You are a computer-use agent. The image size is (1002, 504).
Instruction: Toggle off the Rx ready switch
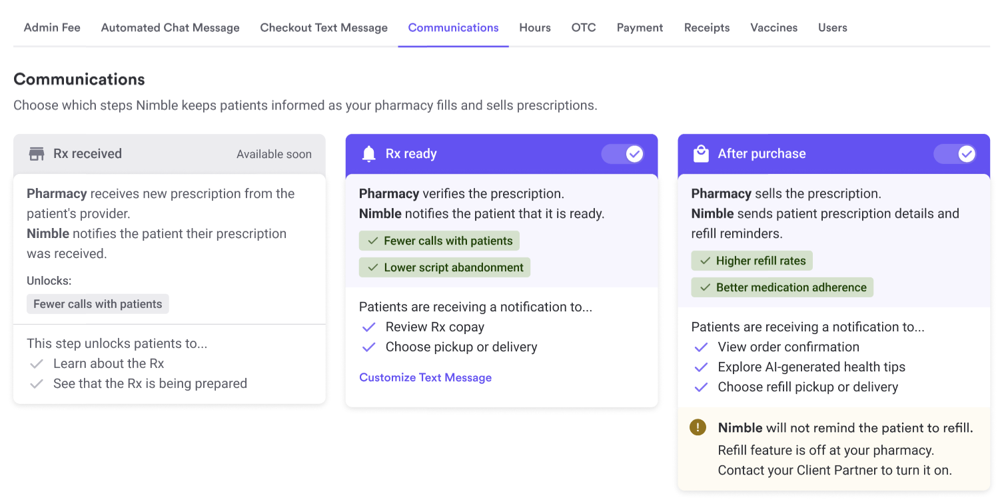(x=623, y=154)
